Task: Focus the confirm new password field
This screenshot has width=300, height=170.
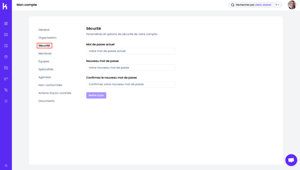Action: (x=131, y=84)
